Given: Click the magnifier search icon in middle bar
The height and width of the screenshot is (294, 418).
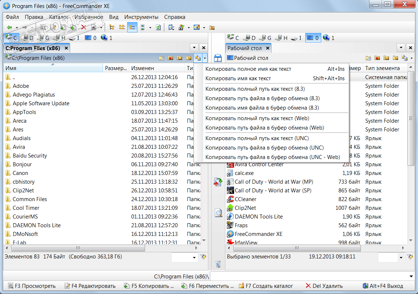Looking at the screenshot, I should tap(218, 213).
